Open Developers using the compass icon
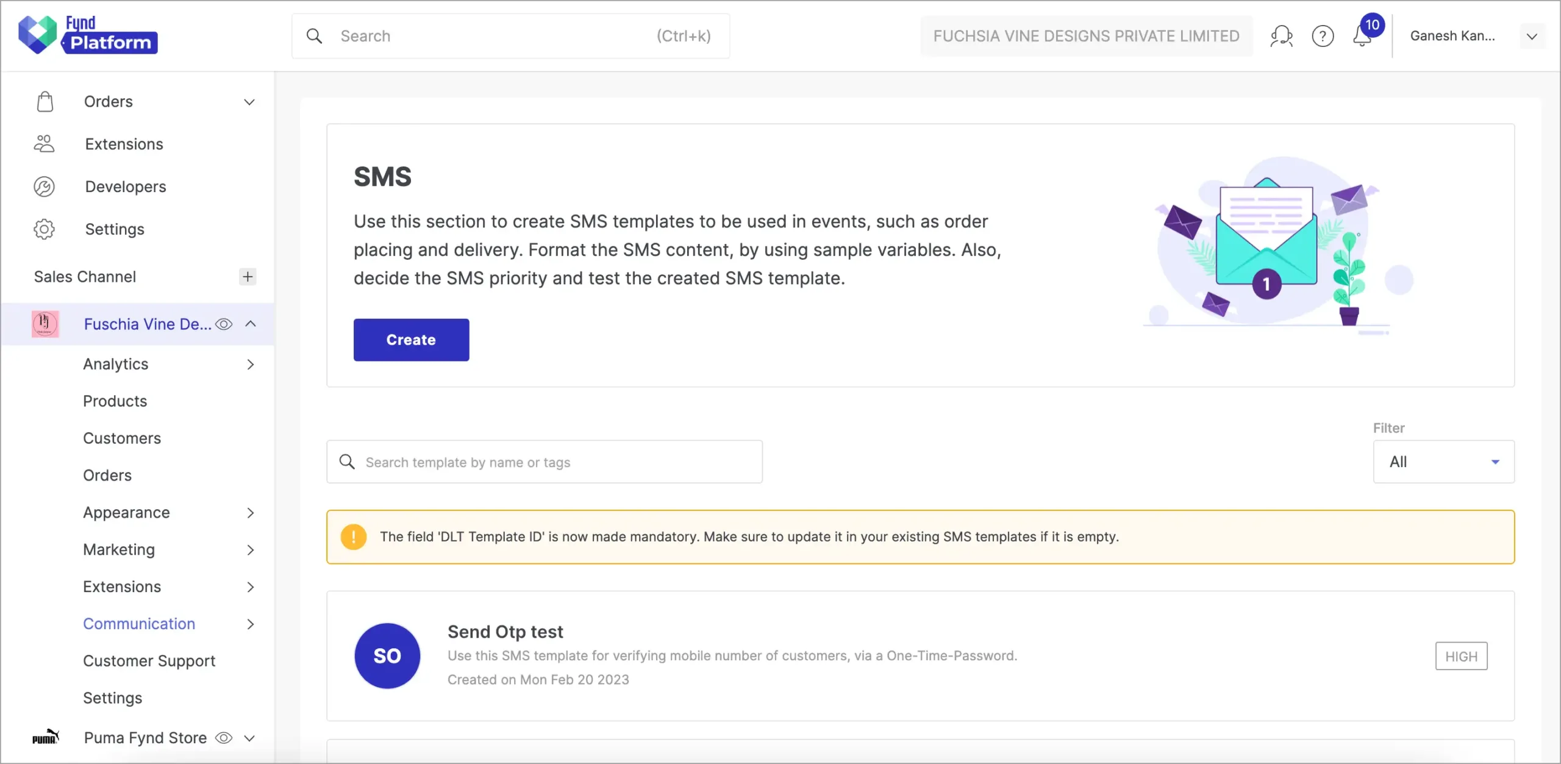This screenshot has width=1561, height=764. pyautogui.click(x=45, y=187)
